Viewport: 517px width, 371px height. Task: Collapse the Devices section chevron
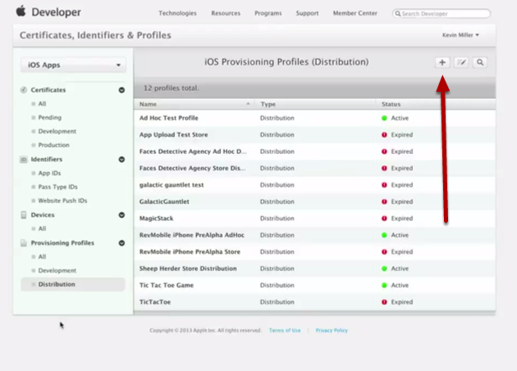click(x=121, y=215)
